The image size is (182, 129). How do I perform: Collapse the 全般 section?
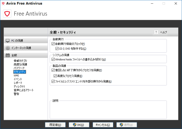[26, 55]
